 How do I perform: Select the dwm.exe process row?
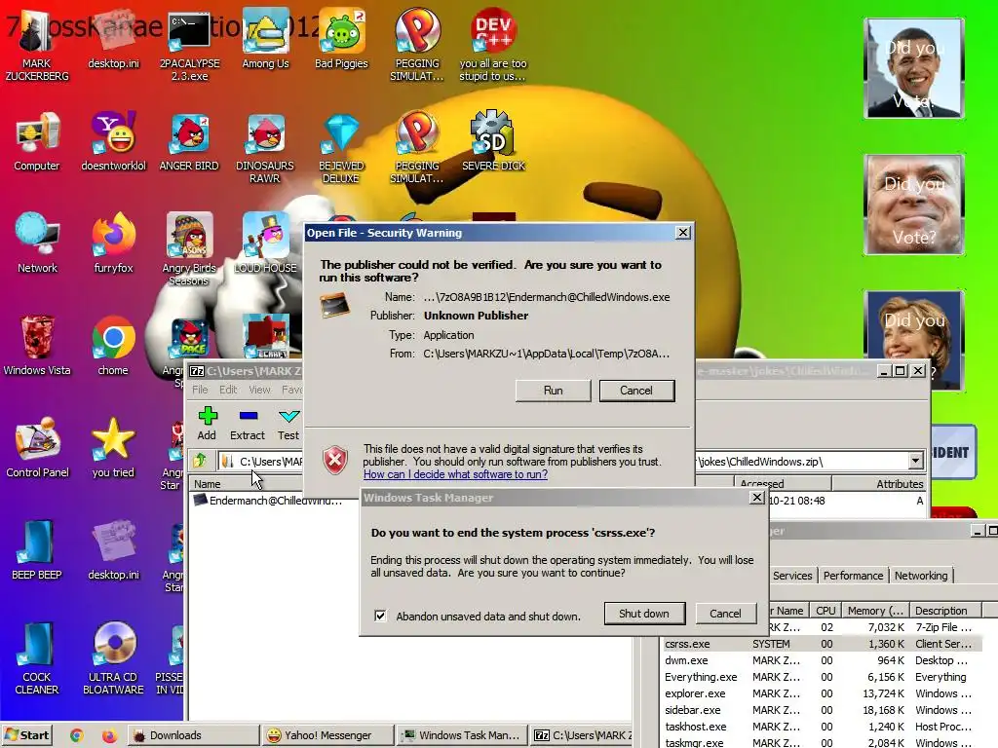pos(821,660)
